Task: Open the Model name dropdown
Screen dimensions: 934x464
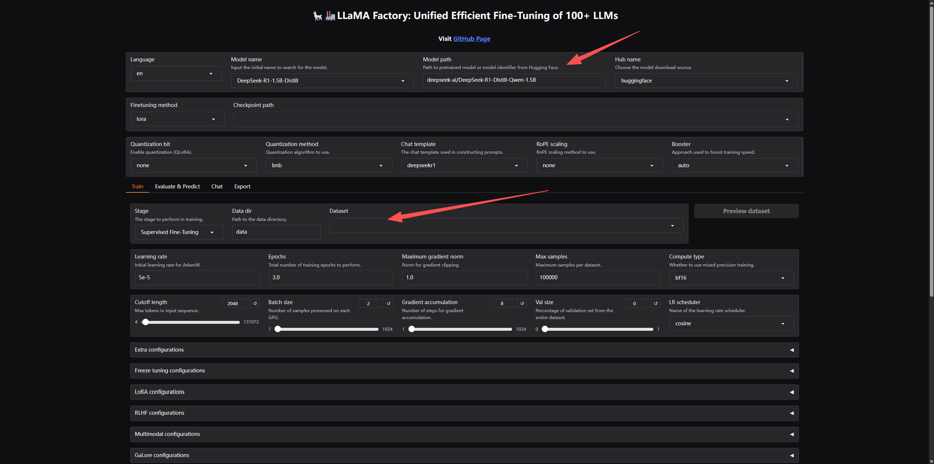Action: click(322, 81)
